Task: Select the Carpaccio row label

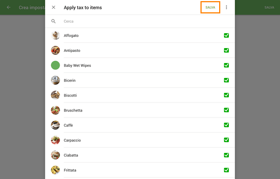Action: 72,140
